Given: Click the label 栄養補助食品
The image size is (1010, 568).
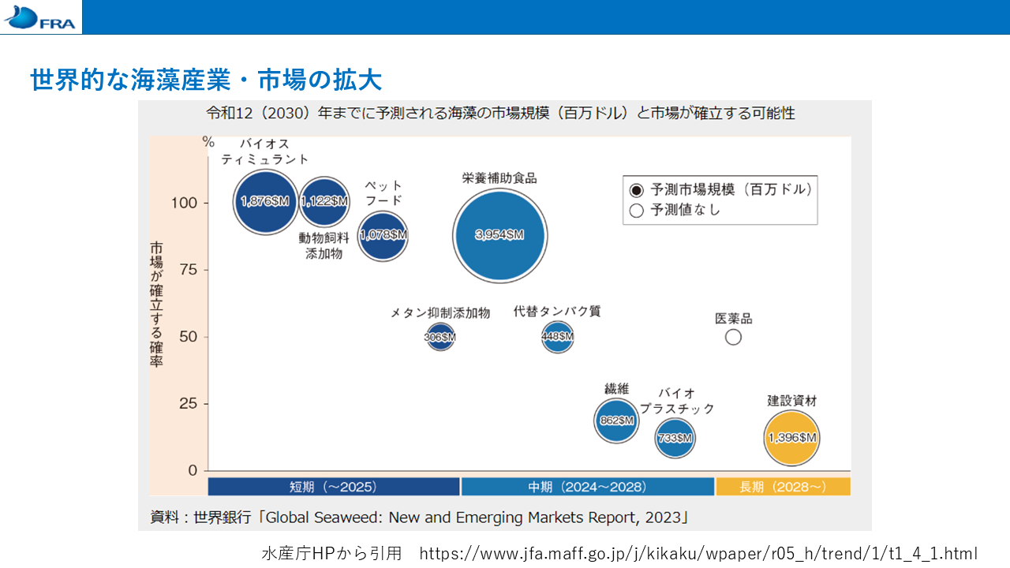Looking at the screenshot, I should [x=499, y=178].
